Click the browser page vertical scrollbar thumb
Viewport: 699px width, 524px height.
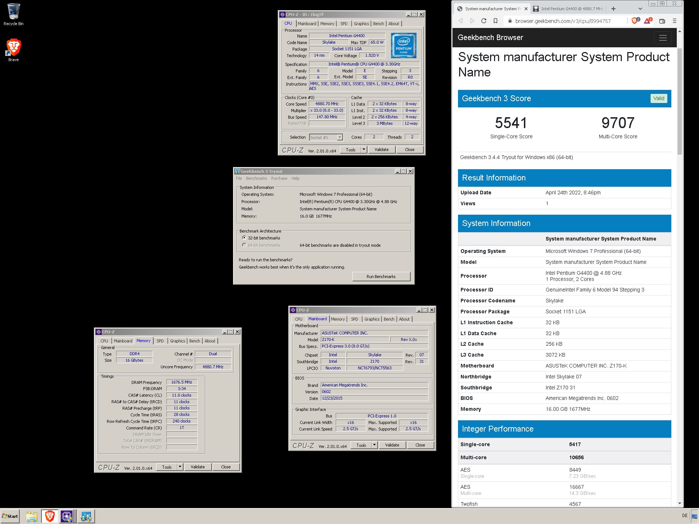[679, 101]
